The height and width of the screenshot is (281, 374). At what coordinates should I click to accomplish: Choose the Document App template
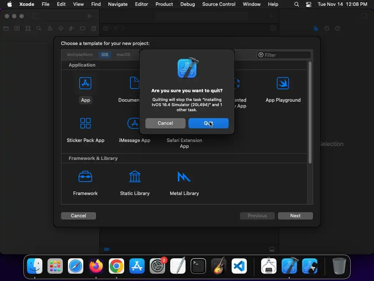[x=129, y=90]
